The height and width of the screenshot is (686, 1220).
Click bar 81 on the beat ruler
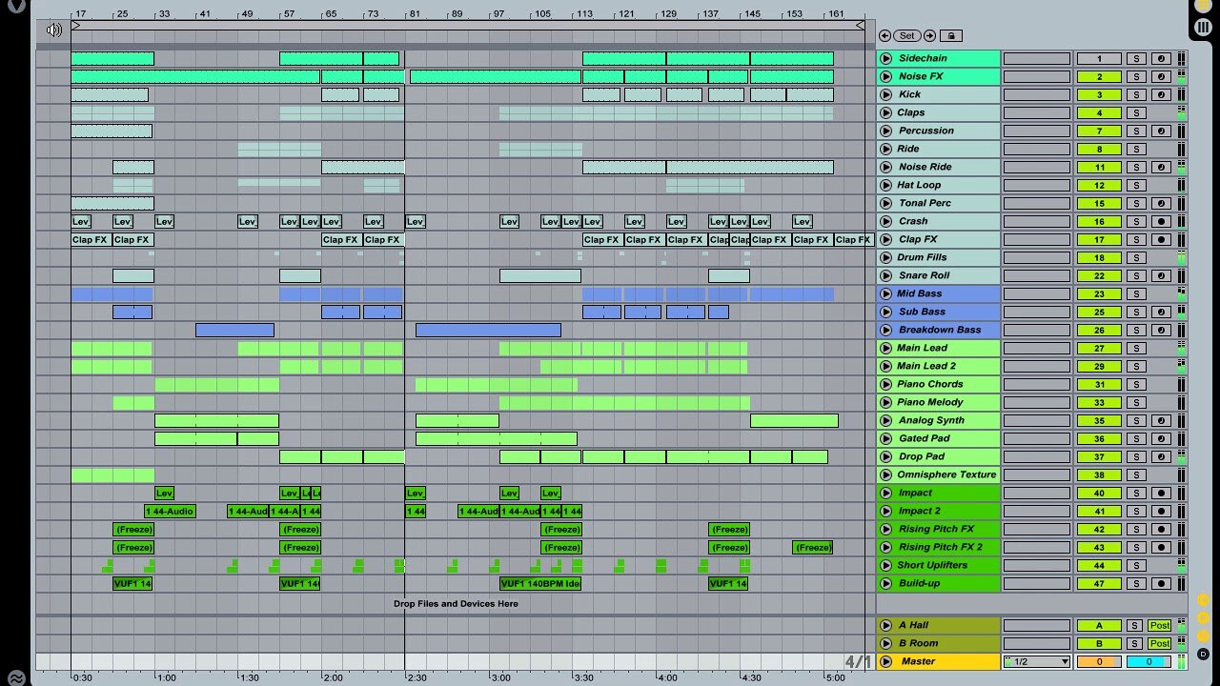click(x=414, y=14)
